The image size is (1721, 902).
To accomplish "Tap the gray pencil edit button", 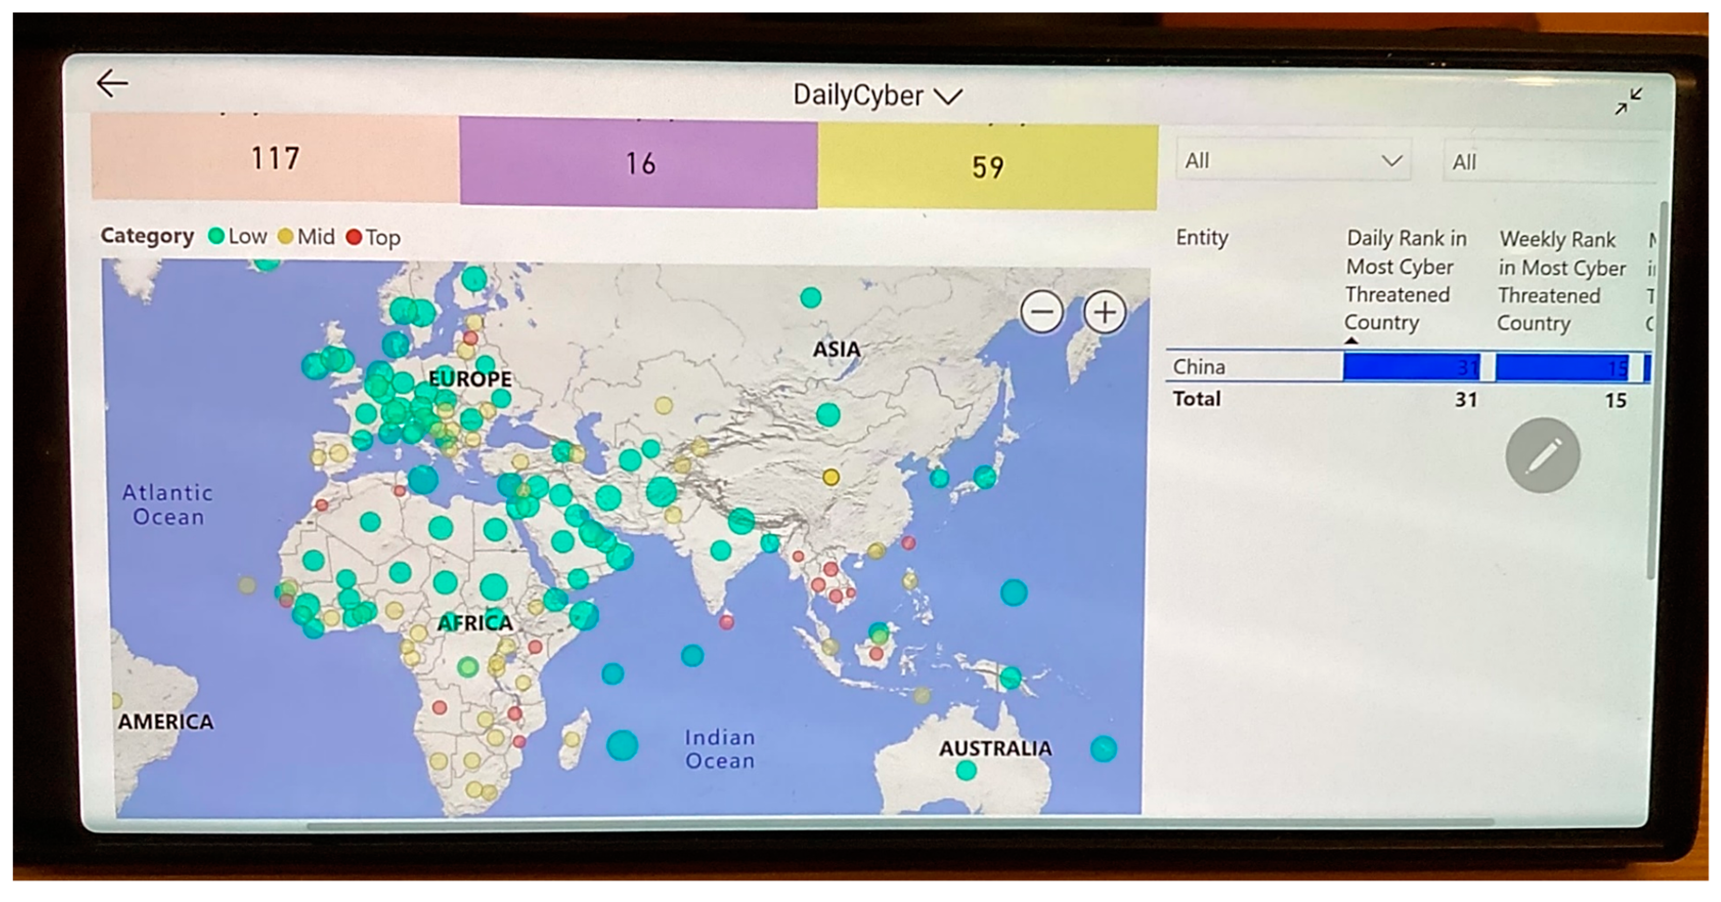I will click(1543, 456).
